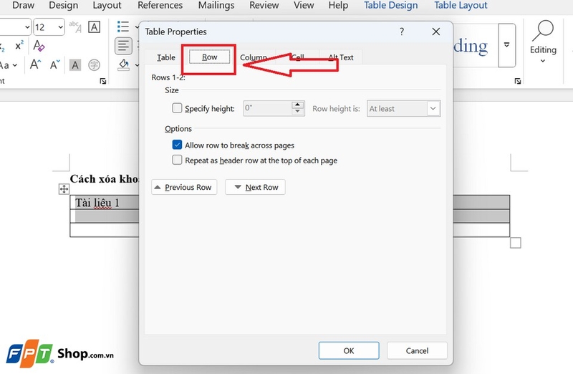Viewport: 573px width, 374px height.
Task: Click the table resize handle square
Action: 515,243
